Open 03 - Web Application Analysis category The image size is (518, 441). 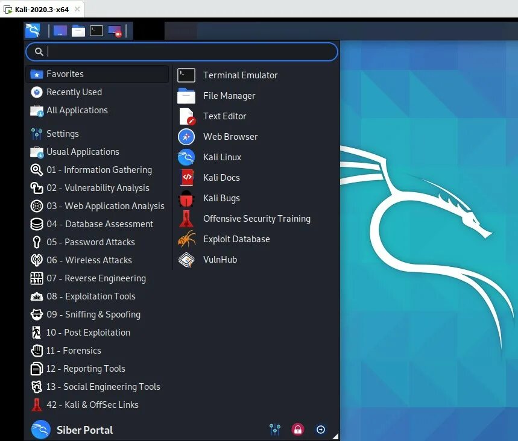98,206
